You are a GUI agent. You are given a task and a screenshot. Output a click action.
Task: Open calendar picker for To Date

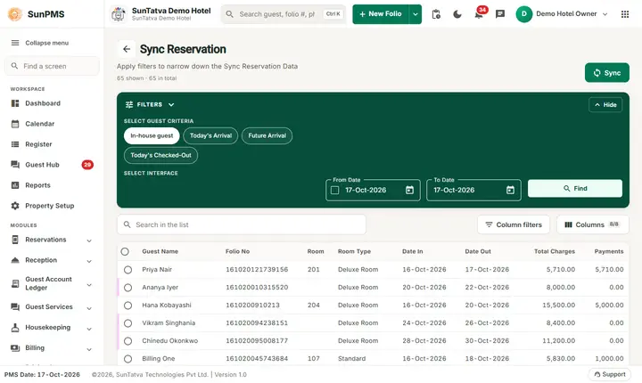510,190
